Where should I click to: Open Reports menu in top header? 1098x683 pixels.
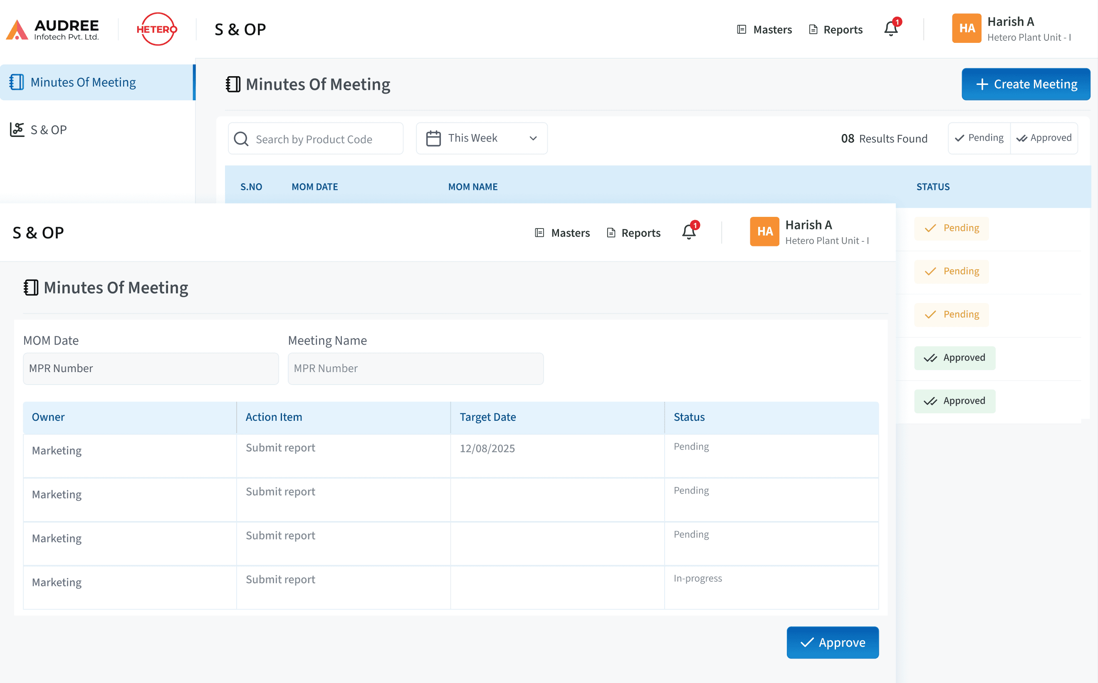pos(835,30)
